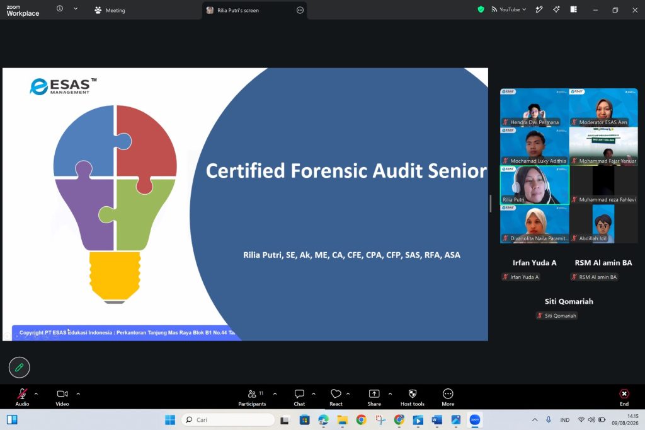Screen dimensions: 645x430
Task: Launch Microsoft Edge from the taskbar
Action: [323, 420]
